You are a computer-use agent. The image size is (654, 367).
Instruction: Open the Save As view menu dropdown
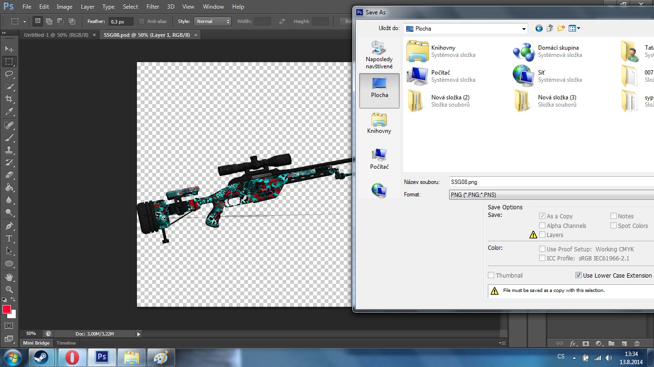click(574, 29)
